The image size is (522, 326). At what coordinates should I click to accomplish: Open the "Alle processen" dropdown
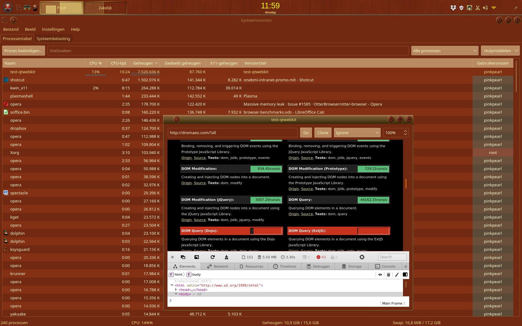(445, 51)
